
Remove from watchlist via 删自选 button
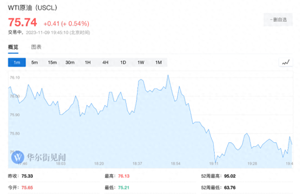pyautogui.click(x=279, y=19)
